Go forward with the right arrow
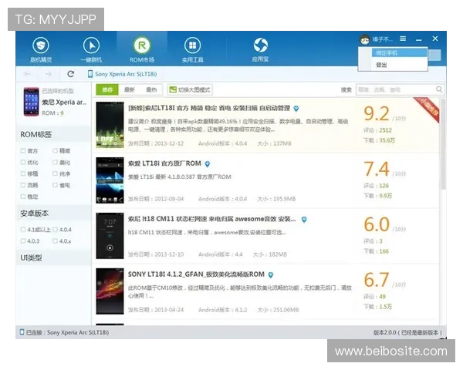The width and height of the screenshot is (463, 370). 49,74
